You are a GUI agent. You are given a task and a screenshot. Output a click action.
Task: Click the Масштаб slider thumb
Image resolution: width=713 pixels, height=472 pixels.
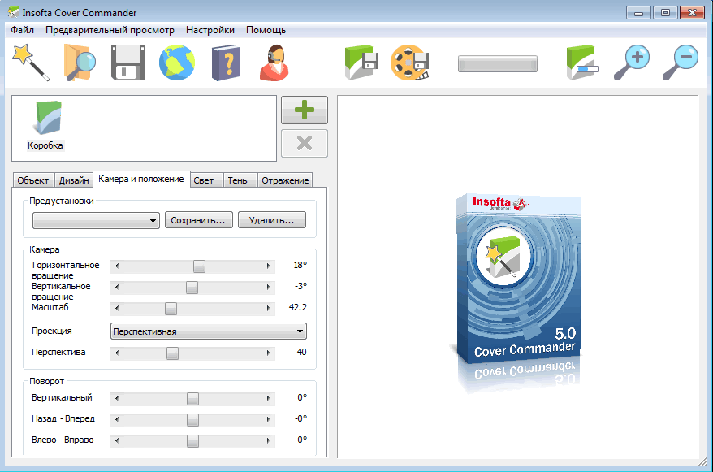pos(171,308)
